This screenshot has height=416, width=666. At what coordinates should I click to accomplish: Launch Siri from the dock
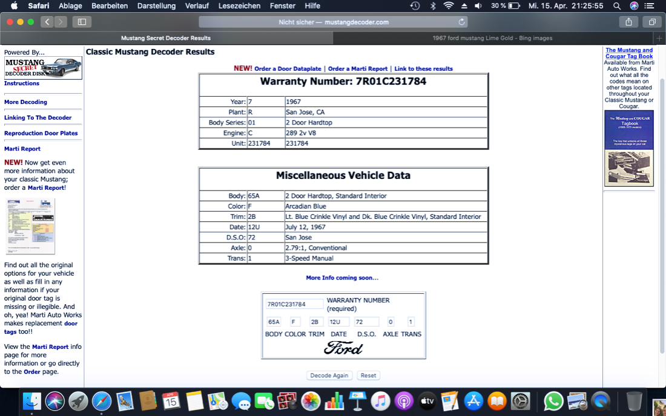[x=54, y=401]
